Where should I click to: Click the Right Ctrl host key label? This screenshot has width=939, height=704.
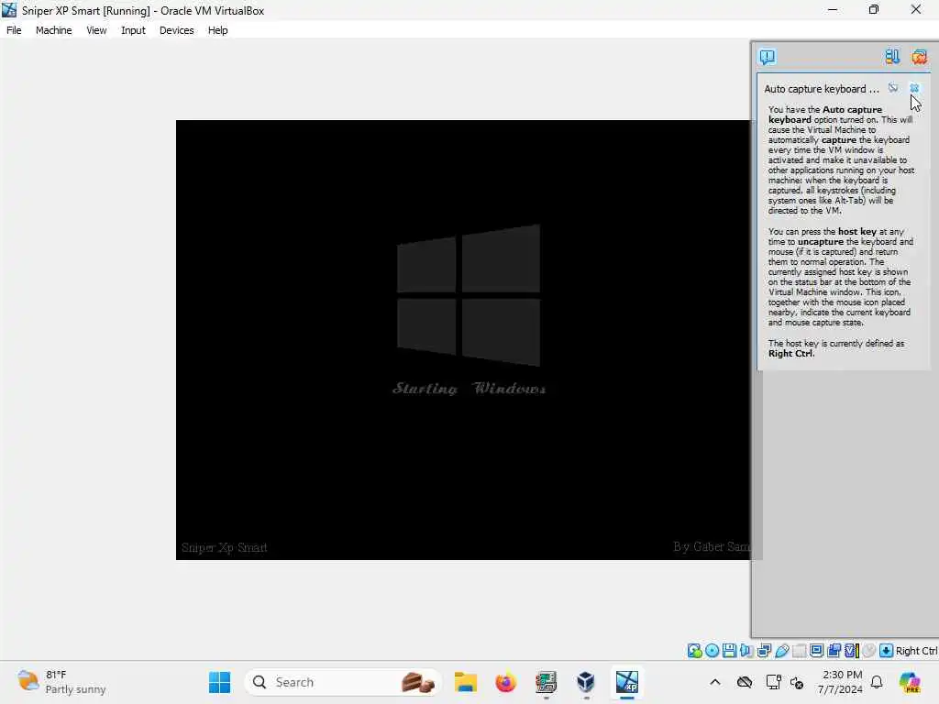pyautogui.click(x=916, y=651)
